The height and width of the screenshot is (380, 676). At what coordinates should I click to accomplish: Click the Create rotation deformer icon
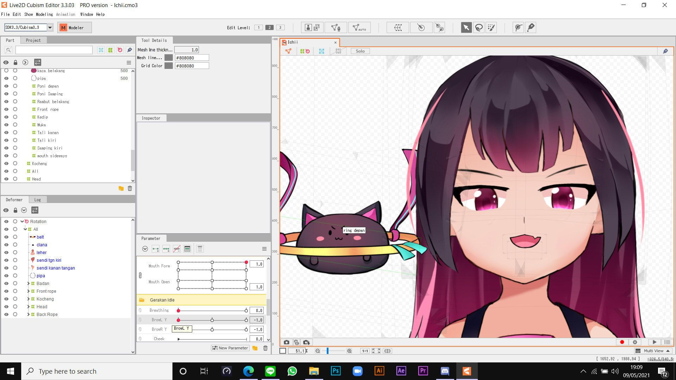coord(421,27)
